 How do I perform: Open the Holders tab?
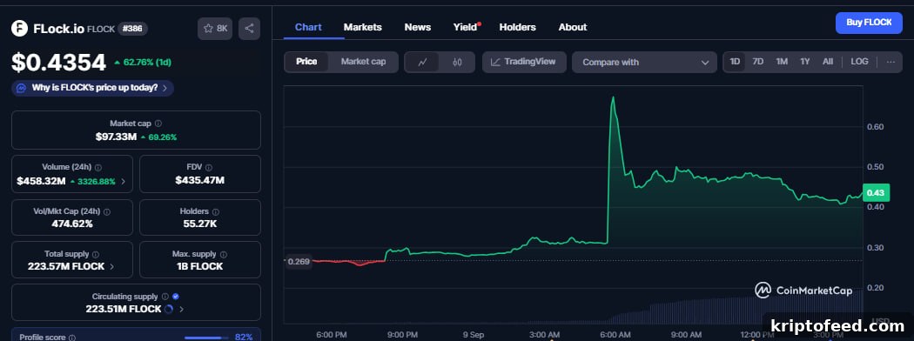click(518, 27)
